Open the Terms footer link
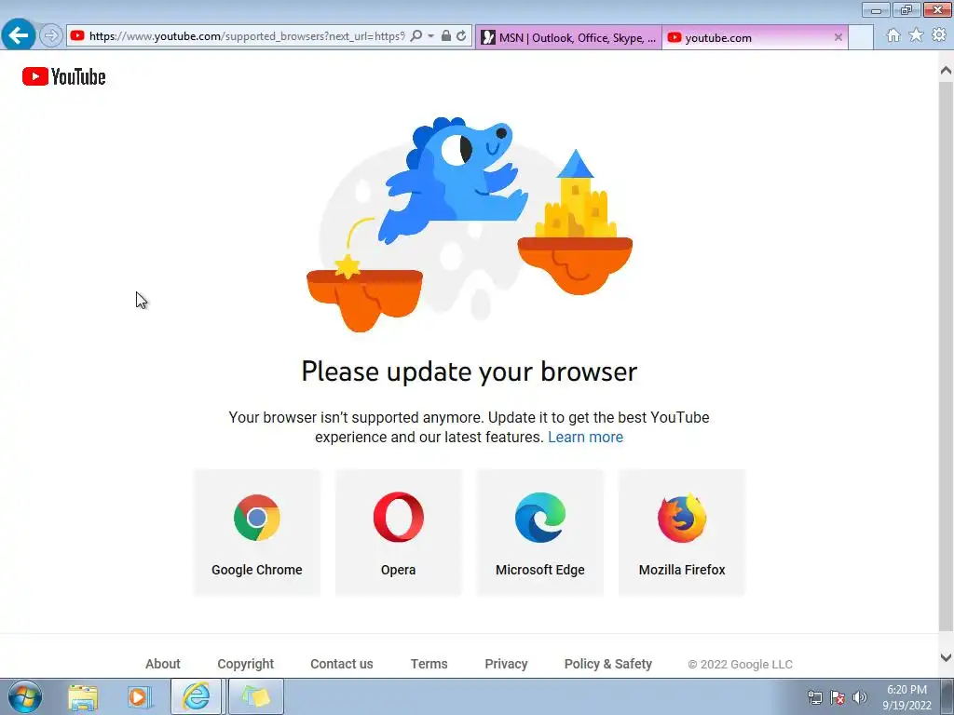 (429, 664)
